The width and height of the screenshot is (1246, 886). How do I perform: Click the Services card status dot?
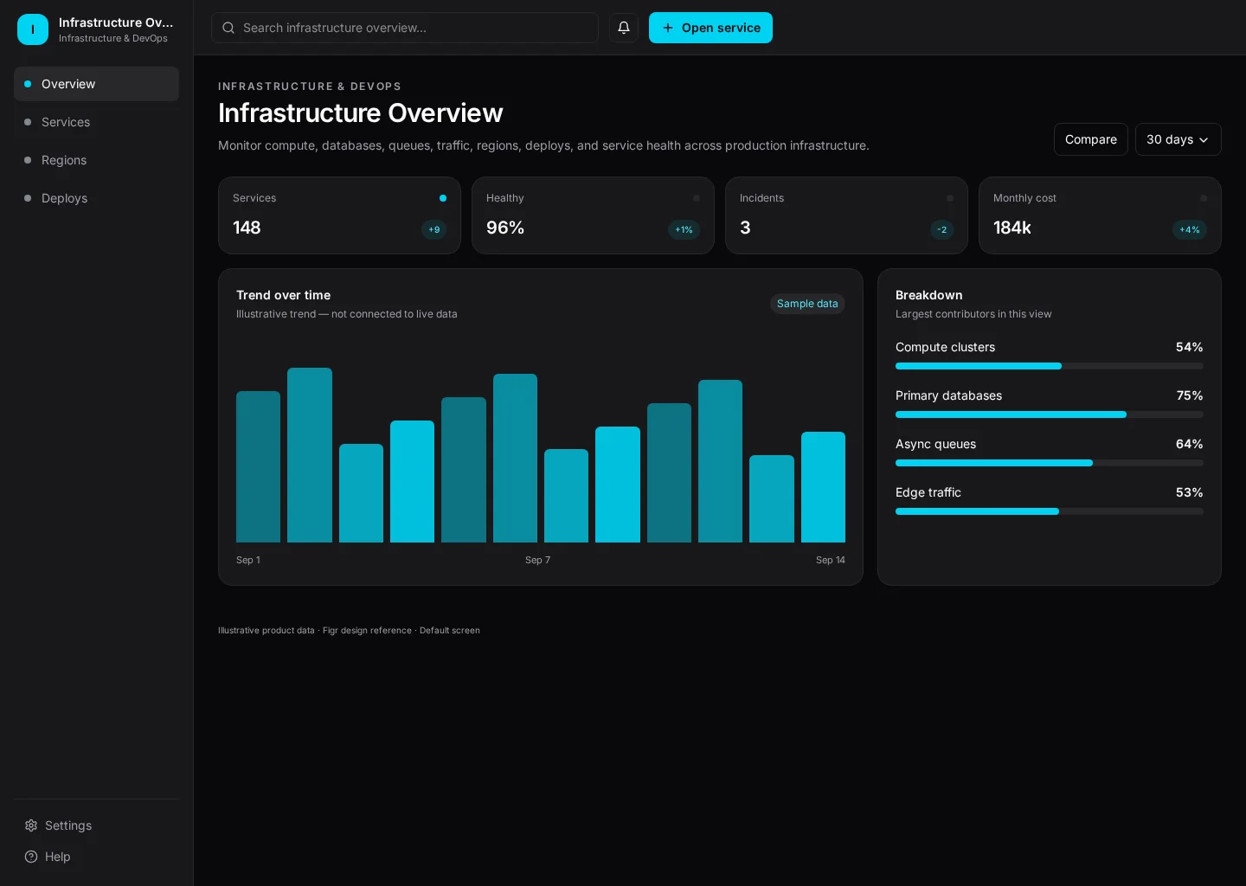click(x=443, y=198)
